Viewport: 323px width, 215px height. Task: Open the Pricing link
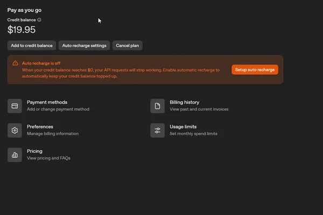click(x=34, y=151)
